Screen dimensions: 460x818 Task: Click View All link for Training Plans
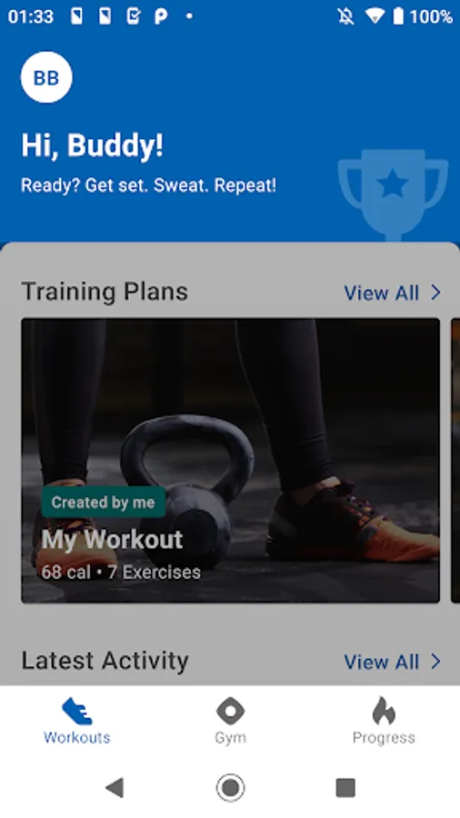(381, 294)
